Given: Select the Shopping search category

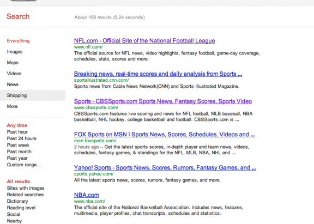Looking at the screenshot, I should pos(33,95).
